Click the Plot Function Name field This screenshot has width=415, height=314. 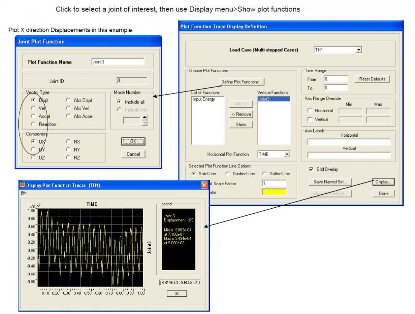coord(118,61)
